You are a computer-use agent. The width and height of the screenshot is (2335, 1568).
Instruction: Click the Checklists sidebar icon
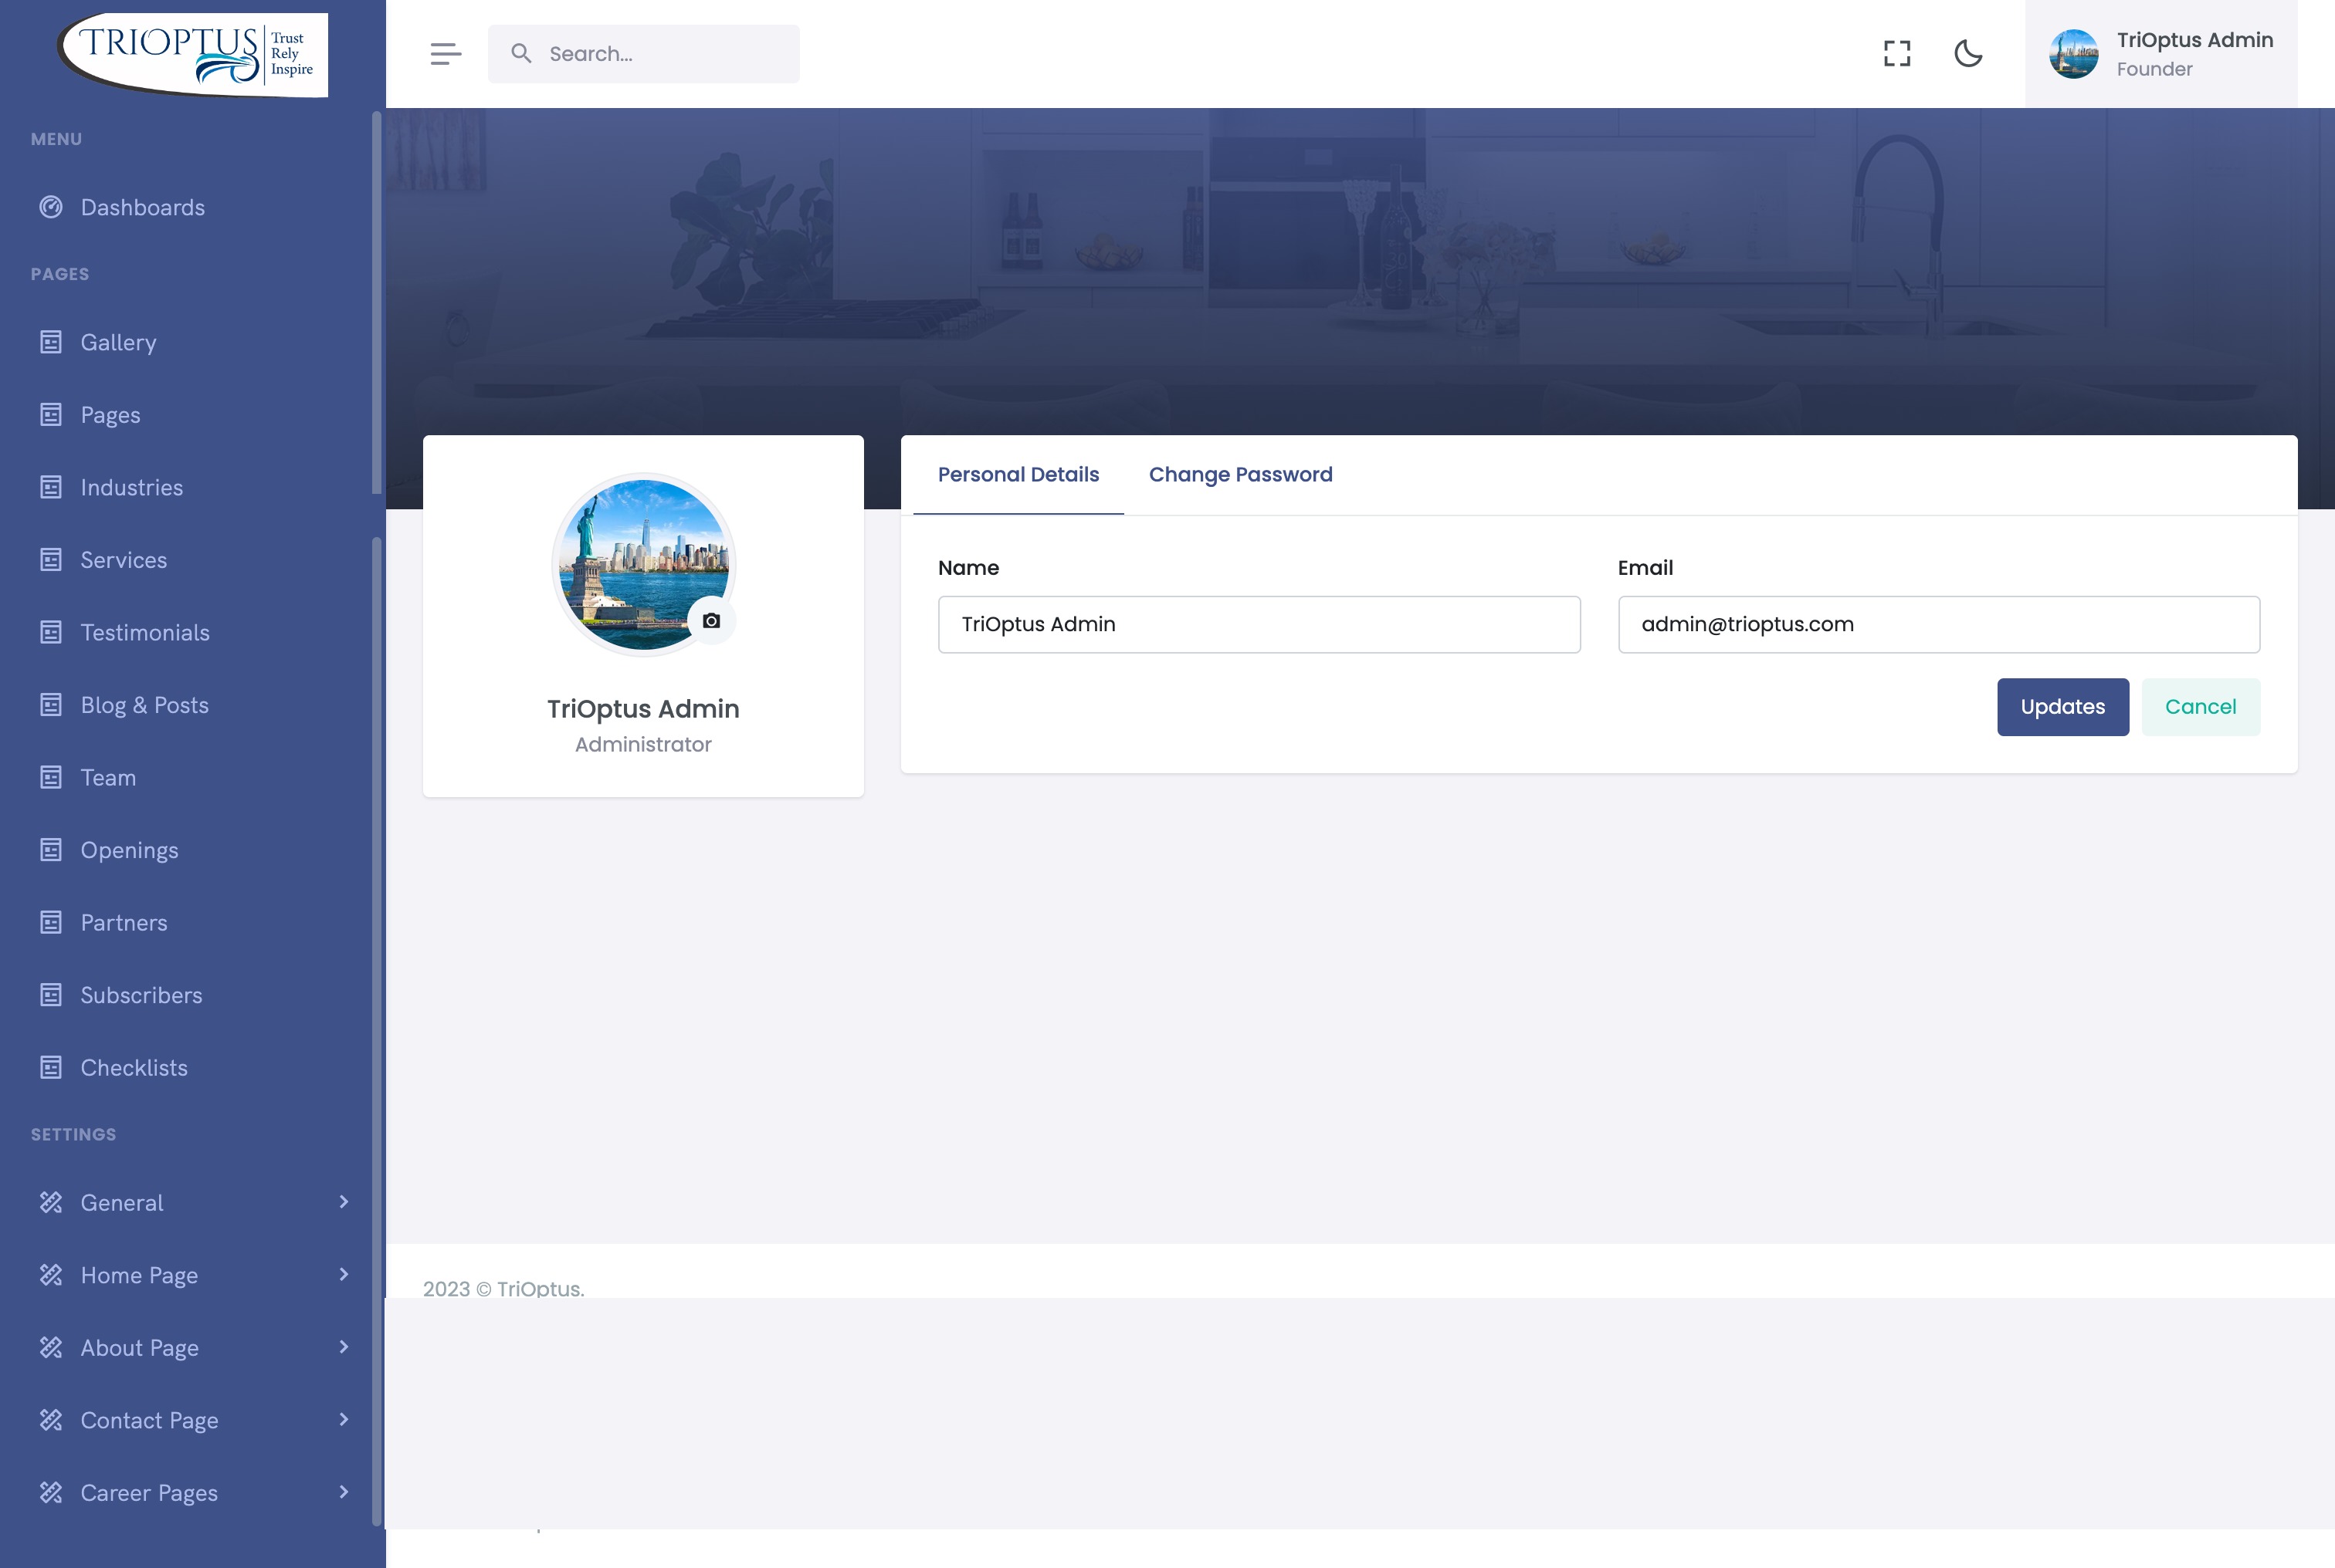[51, 1067]
